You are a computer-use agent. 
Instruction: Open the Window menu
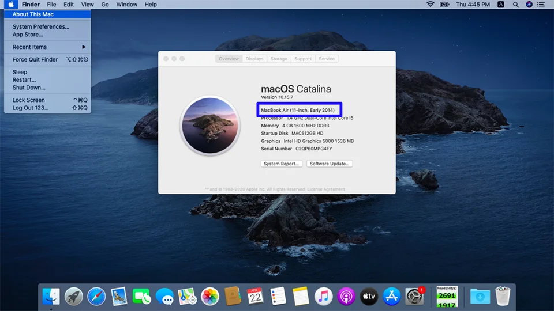click(127, 4)
